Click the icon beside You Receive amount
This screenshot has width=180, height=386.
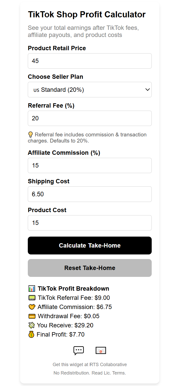click(x=32, y=325)
